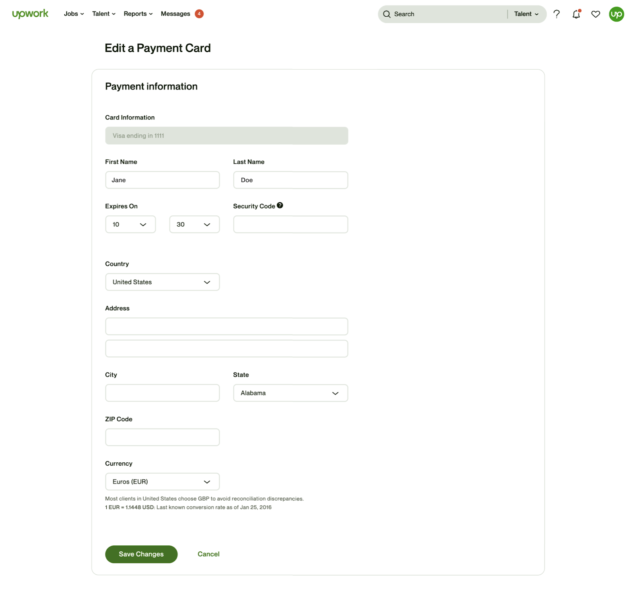
Task: Expand the expiration month dropdown
Action: point(130,225)
